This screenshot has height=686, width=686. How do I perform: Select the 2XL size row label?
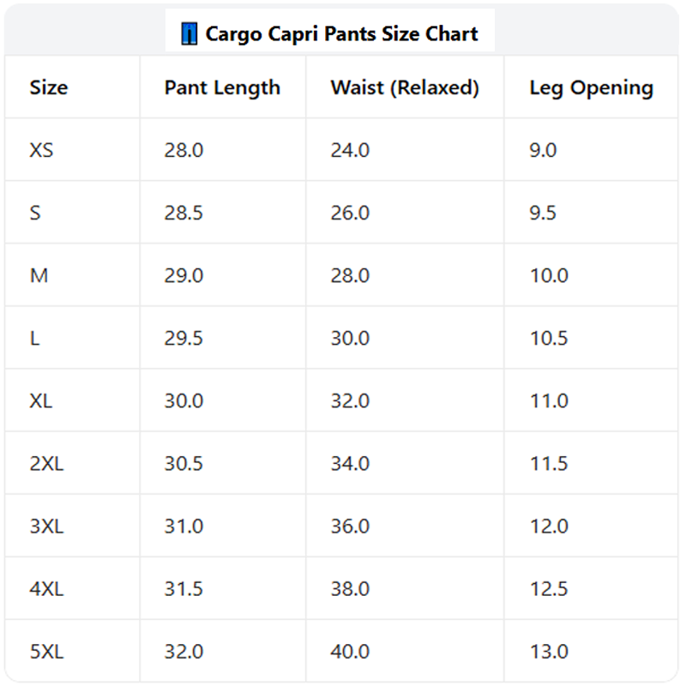pyautogui.click(x=46, y=463)
